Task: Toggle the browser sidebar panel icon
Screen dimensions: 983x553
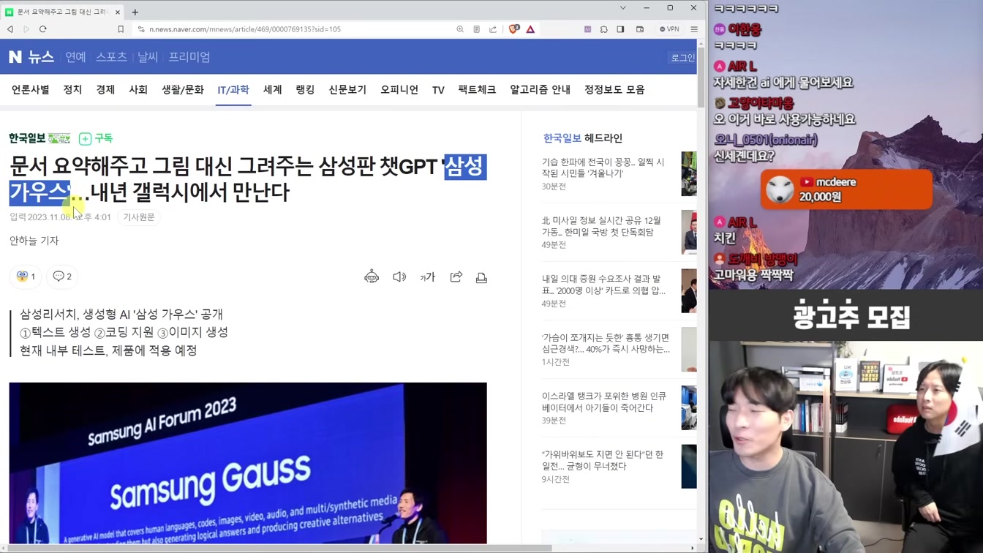Action: pyautogui.click(x=620, y=29)
